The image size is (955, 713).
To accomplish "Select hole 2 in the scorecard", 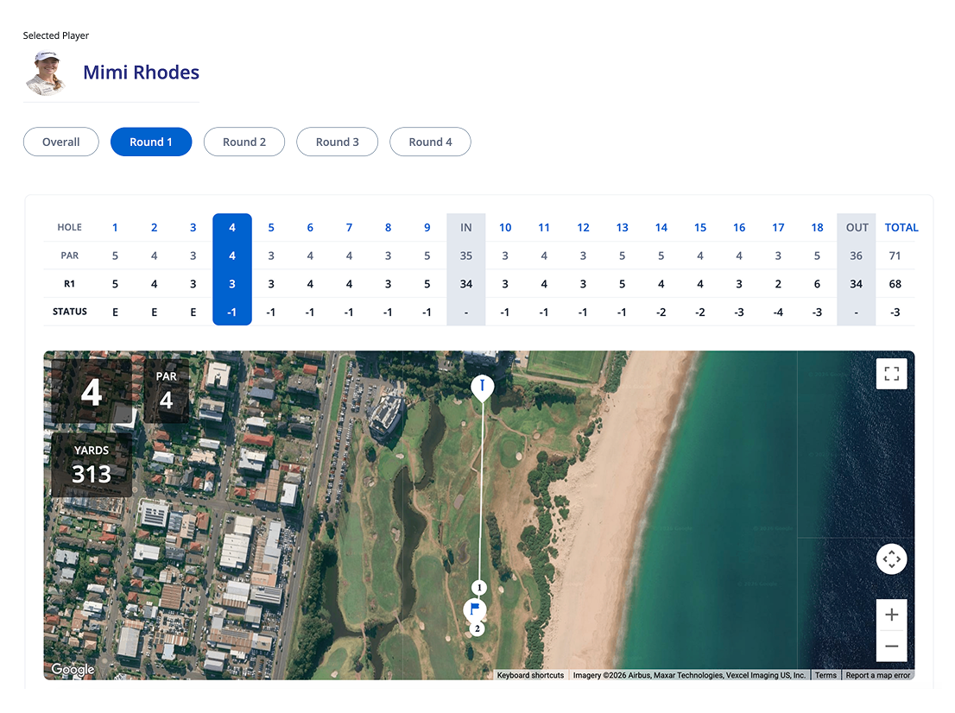I will point(154,228).
